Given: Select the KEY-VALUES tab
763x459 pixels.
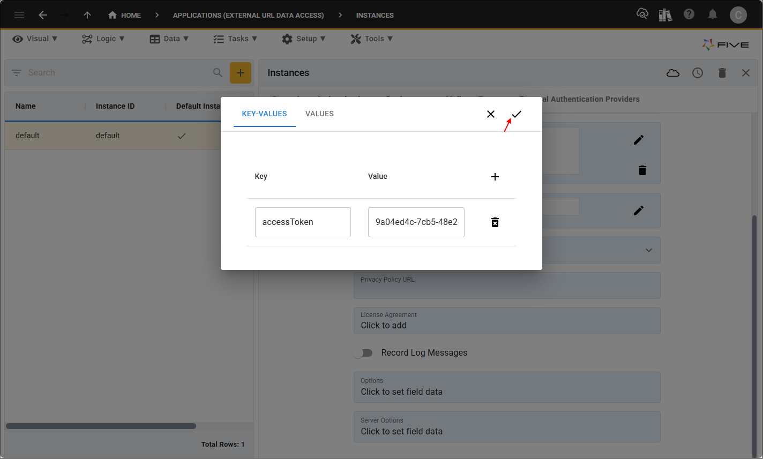Looking at the screenshot, I should 264,114.
